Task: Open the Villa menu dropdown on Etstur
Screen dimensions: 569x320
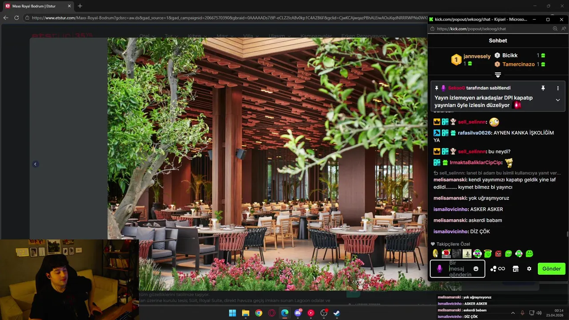Action: [x=251, y=36]
